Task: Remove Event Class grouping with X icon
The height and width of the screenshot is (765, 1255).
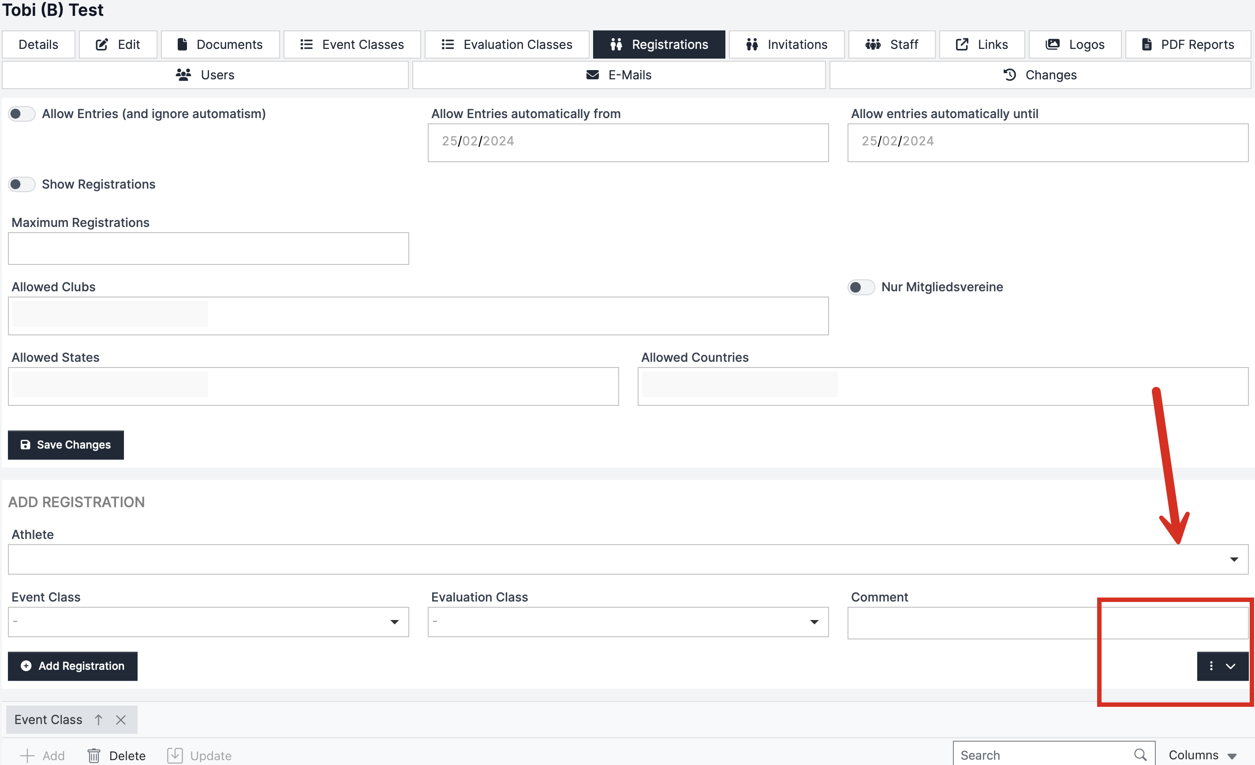Action: tap(121, 719)
